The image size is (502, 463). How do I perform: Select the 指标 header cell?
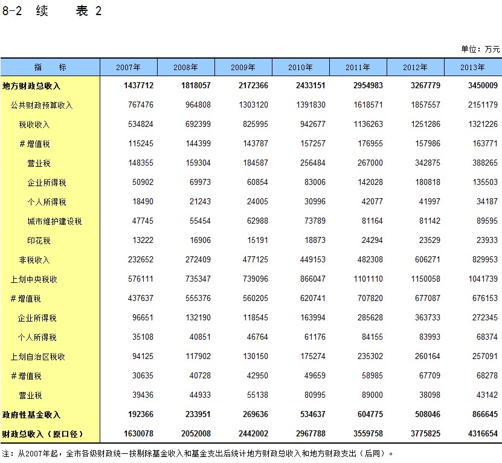point(50,67)
